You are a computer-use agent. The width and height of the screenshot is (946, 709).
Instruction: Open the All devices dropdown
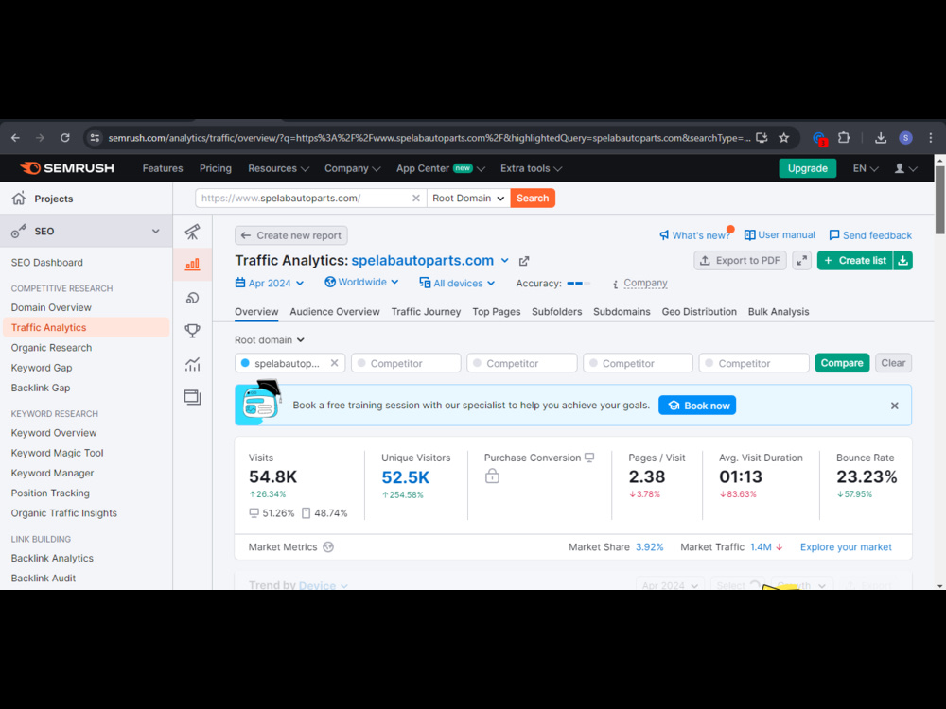pyautogui.click(x=457, y=283)
